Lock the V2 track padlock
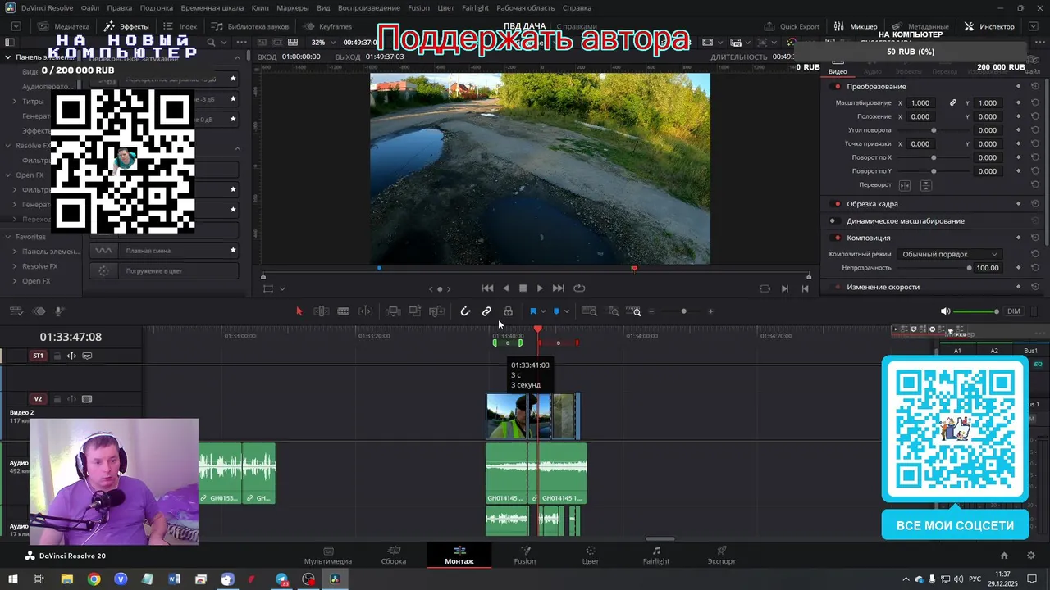The height and width of the screenshot is (590, 1050). pos(57,400)
